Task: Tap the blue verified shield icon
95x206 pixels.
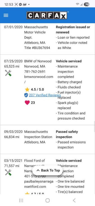Action: [26, 95]
